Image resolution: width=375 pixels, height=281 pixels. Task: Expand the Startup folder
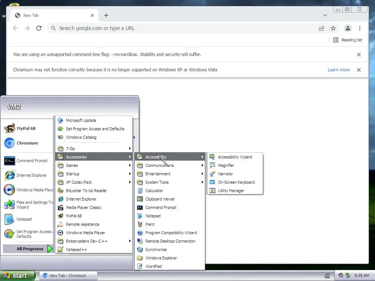tap(94, 174)
